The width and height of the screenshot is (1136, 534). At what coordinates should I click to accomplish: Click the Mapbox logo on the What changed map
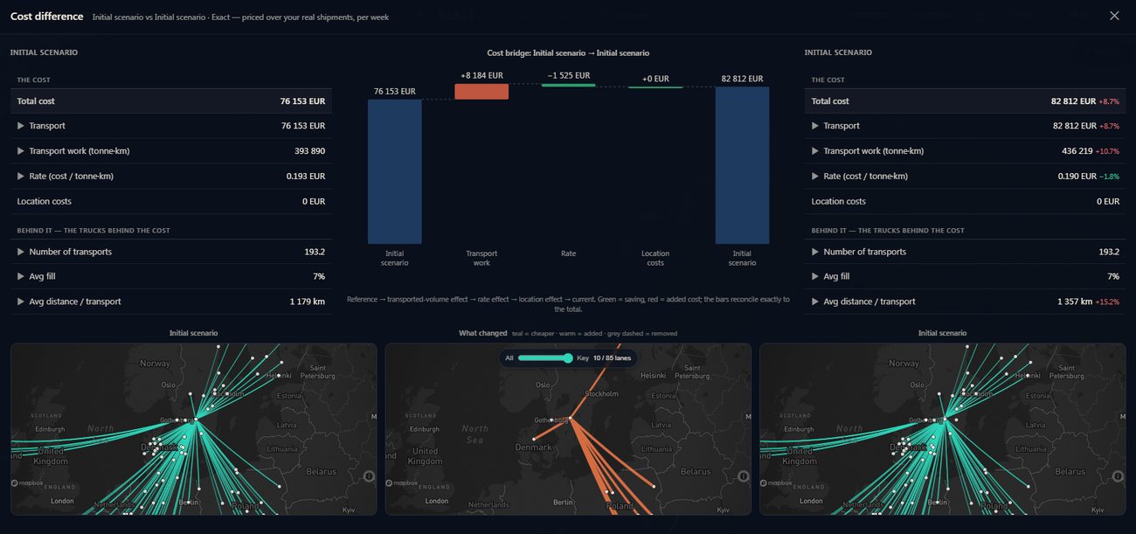coord(403,482)
